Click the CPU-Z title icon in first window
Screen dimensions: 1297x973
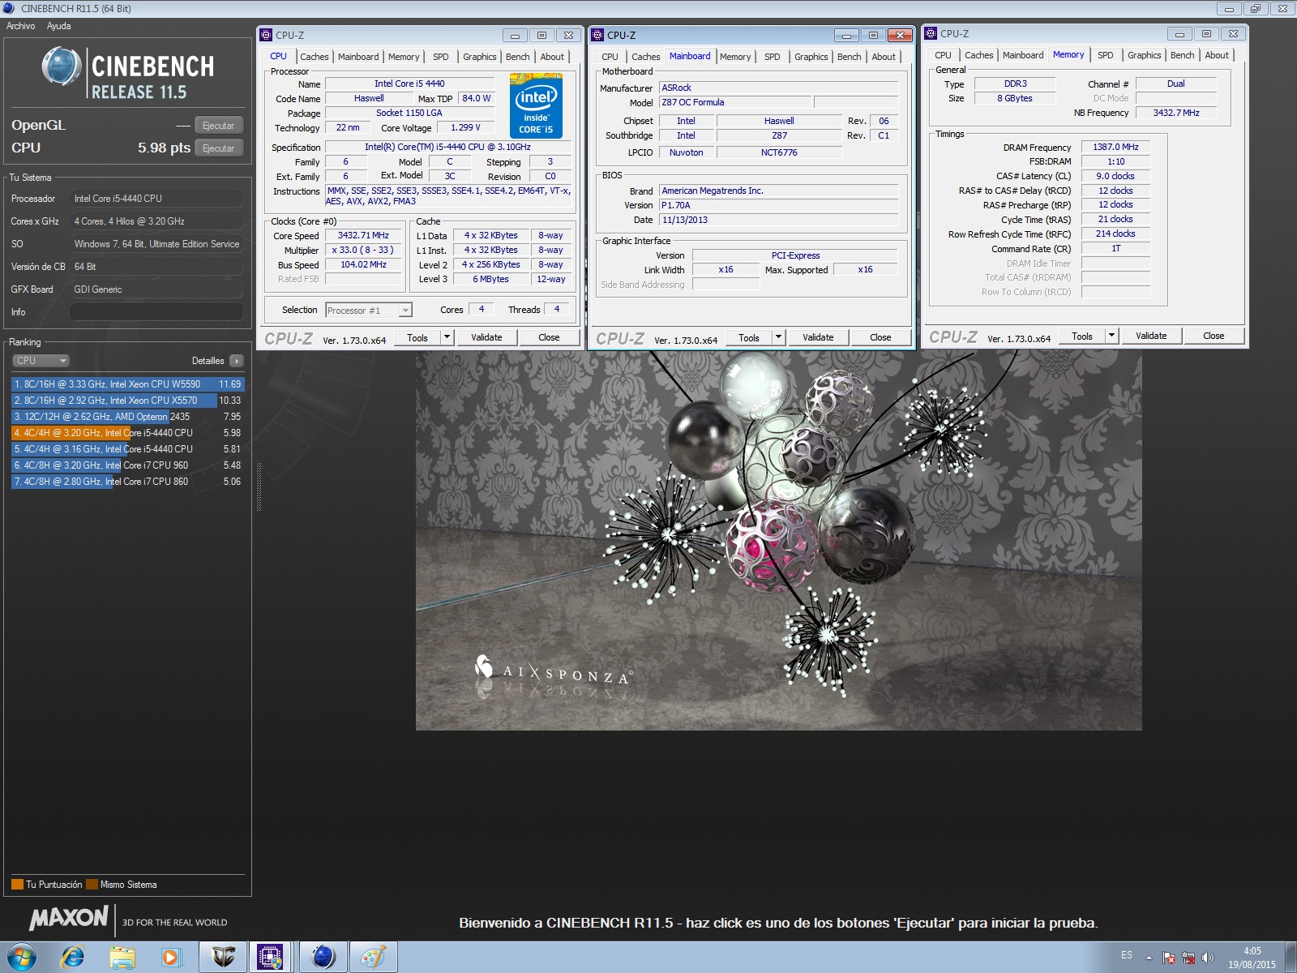tap(265, 35)
